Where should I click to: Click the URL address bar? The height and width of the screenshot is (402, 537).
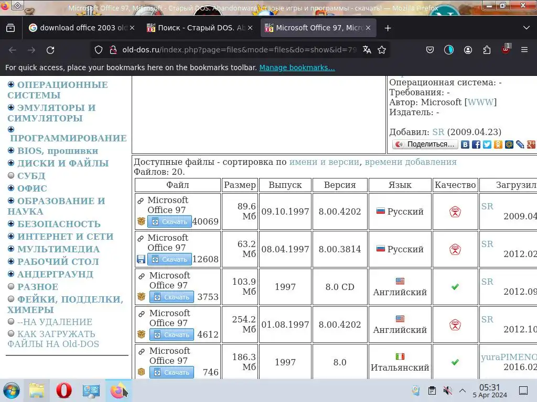tap(239, 50)
